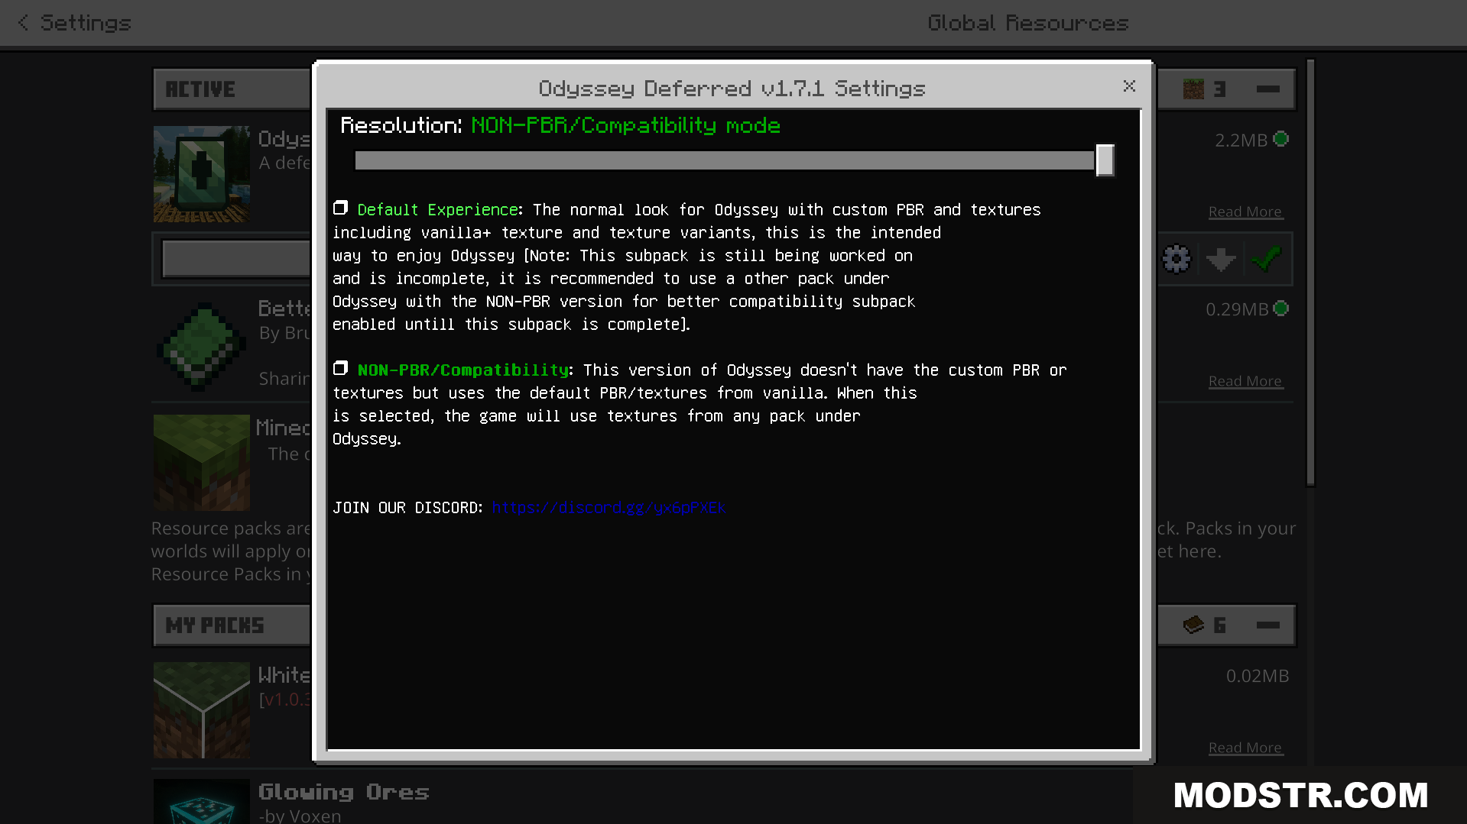1467x824 pixels.
Task: Adjust the Resolution slider handle
Action: (x=1105, y=160)
